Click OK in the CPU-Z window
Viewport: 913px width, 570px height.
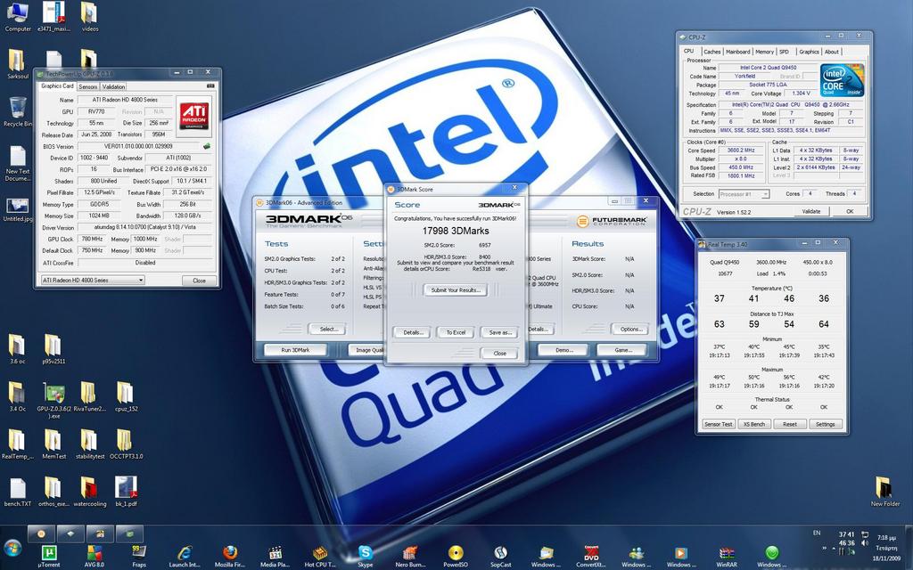click(850, 212)
